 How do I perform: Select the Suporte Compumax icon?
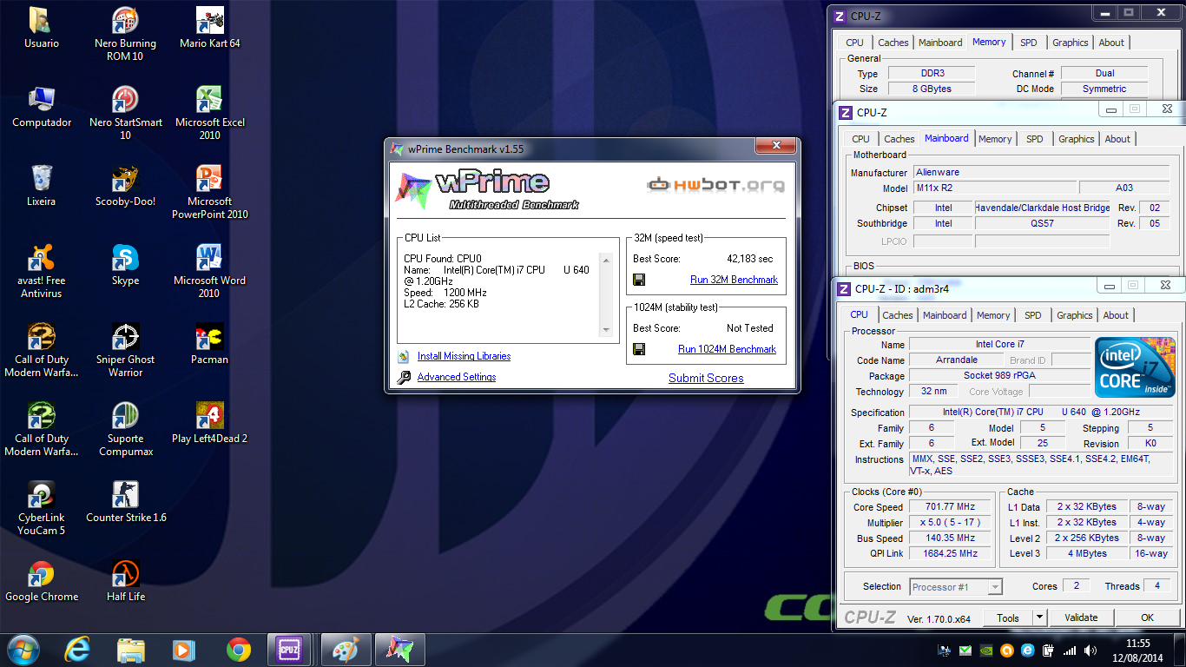(125, 429)
